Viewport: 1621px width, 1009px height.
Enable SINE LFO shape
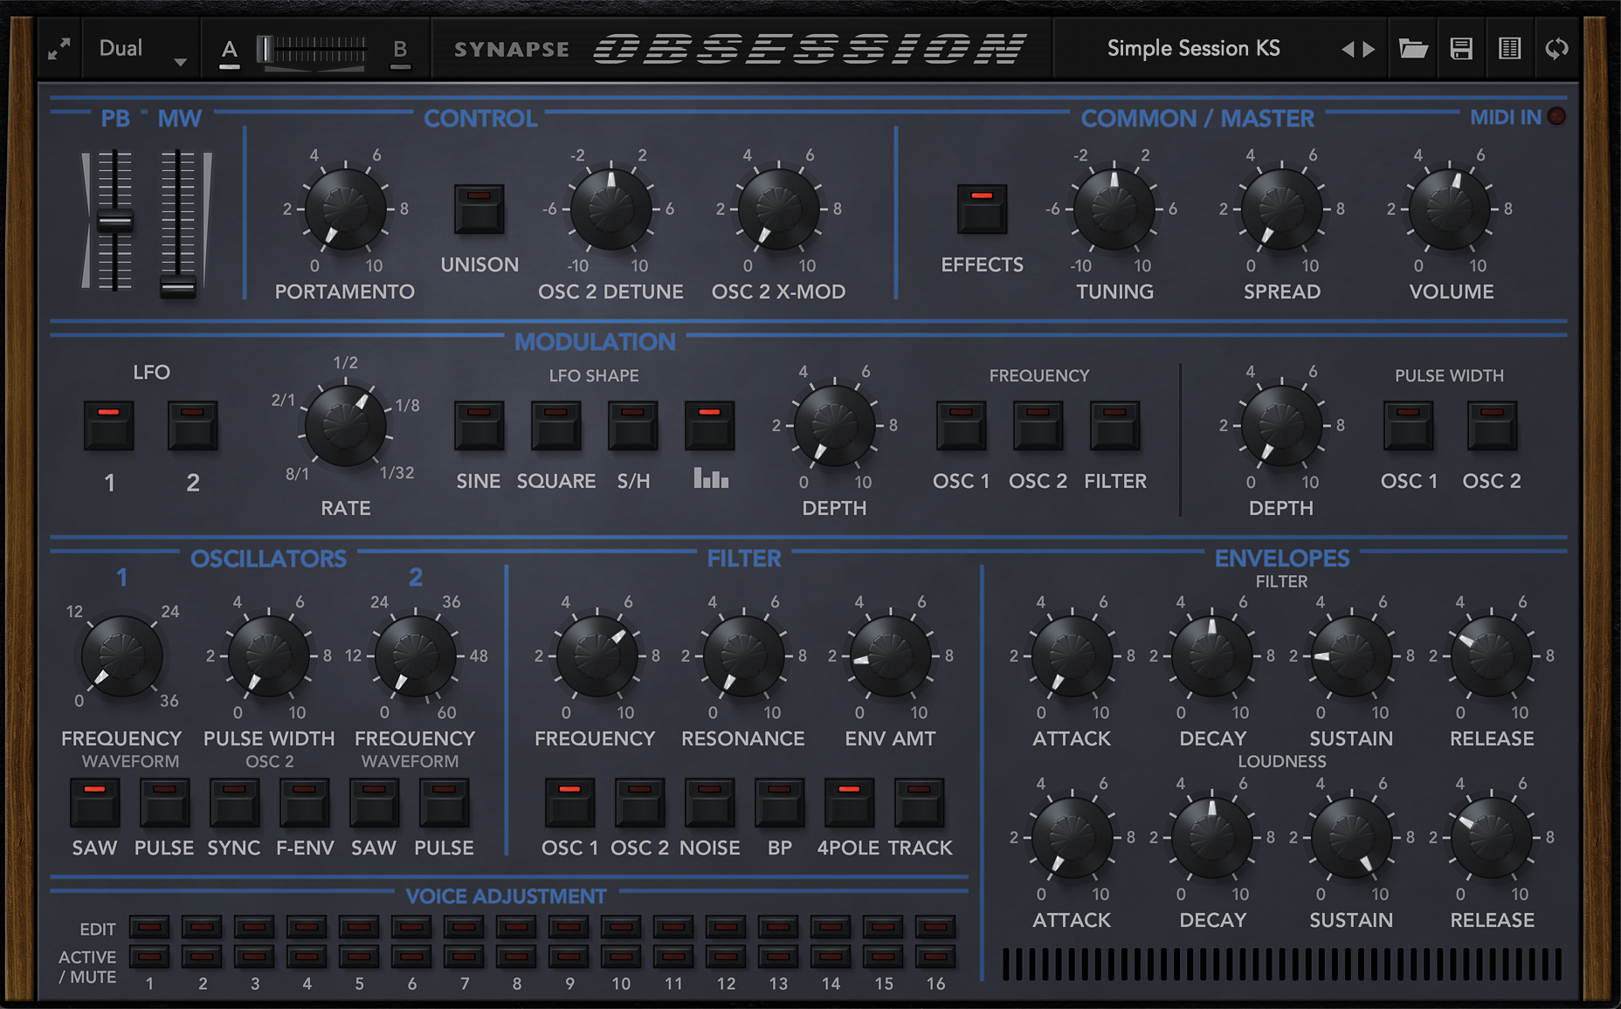[x=479, y=425]
